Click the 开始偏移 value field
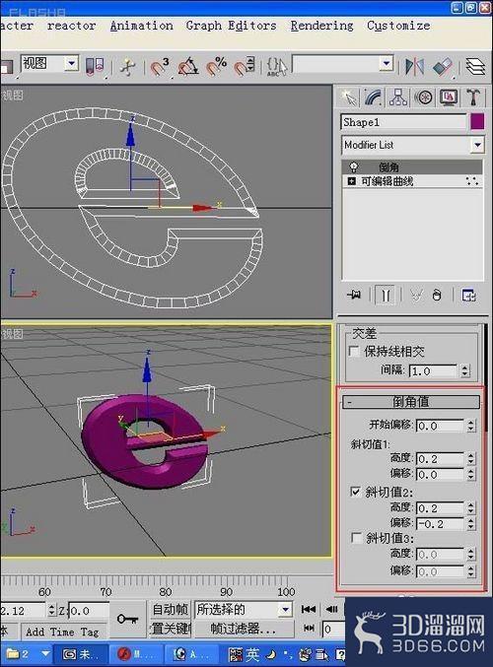 pyautogui.click(x=440, y=426)
